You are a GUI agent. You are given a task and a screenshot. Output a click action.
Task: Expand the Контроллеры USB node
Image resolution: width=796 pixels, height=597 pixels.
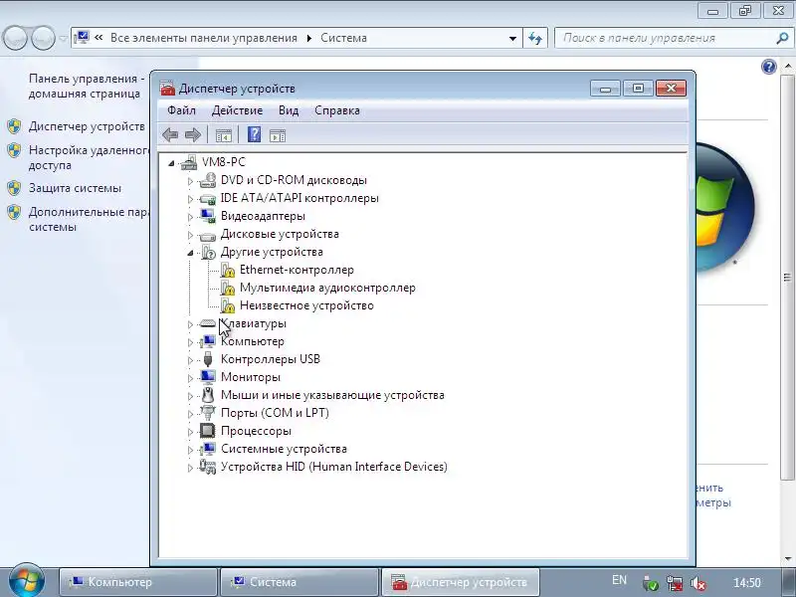tap(190, 360)
